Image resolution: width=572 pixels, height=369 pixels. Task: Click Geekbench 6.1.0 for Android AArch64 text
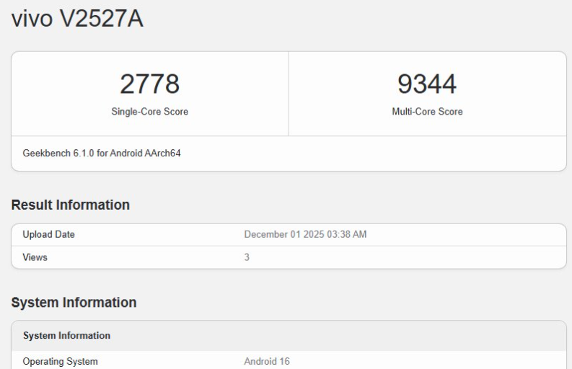[102, 153]
